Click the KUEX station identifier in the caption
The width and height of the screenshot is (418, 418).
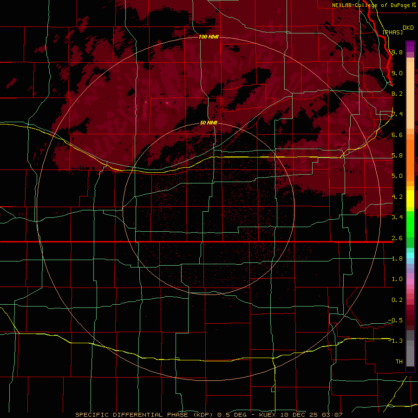268,415
